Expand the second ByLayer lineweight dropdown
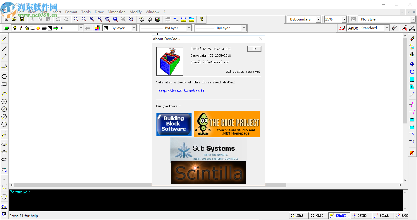This screenshot has width=417, height=220. 244,28
